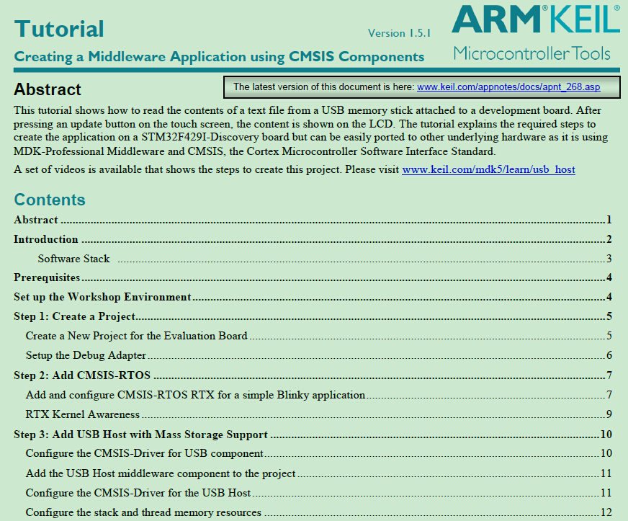Open Configure the CMSIS-Driver for USB component

(319, 453)
